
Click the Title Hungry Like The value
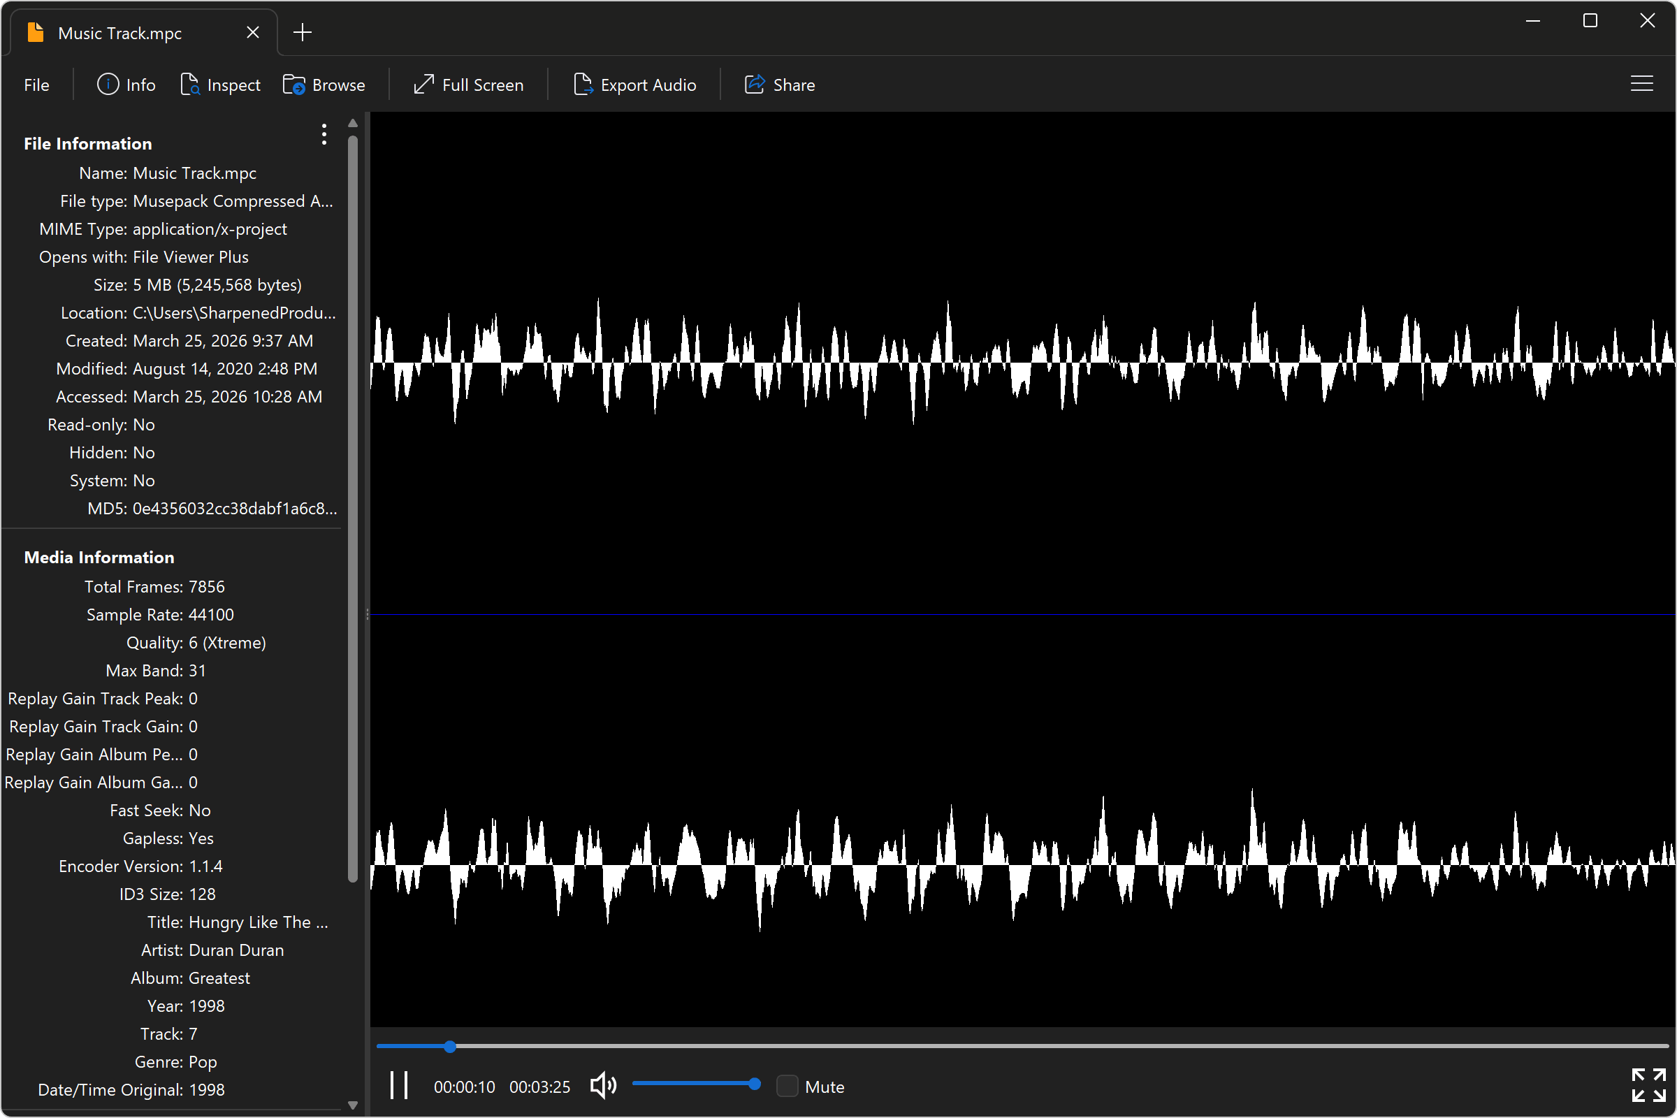(258, 922)
